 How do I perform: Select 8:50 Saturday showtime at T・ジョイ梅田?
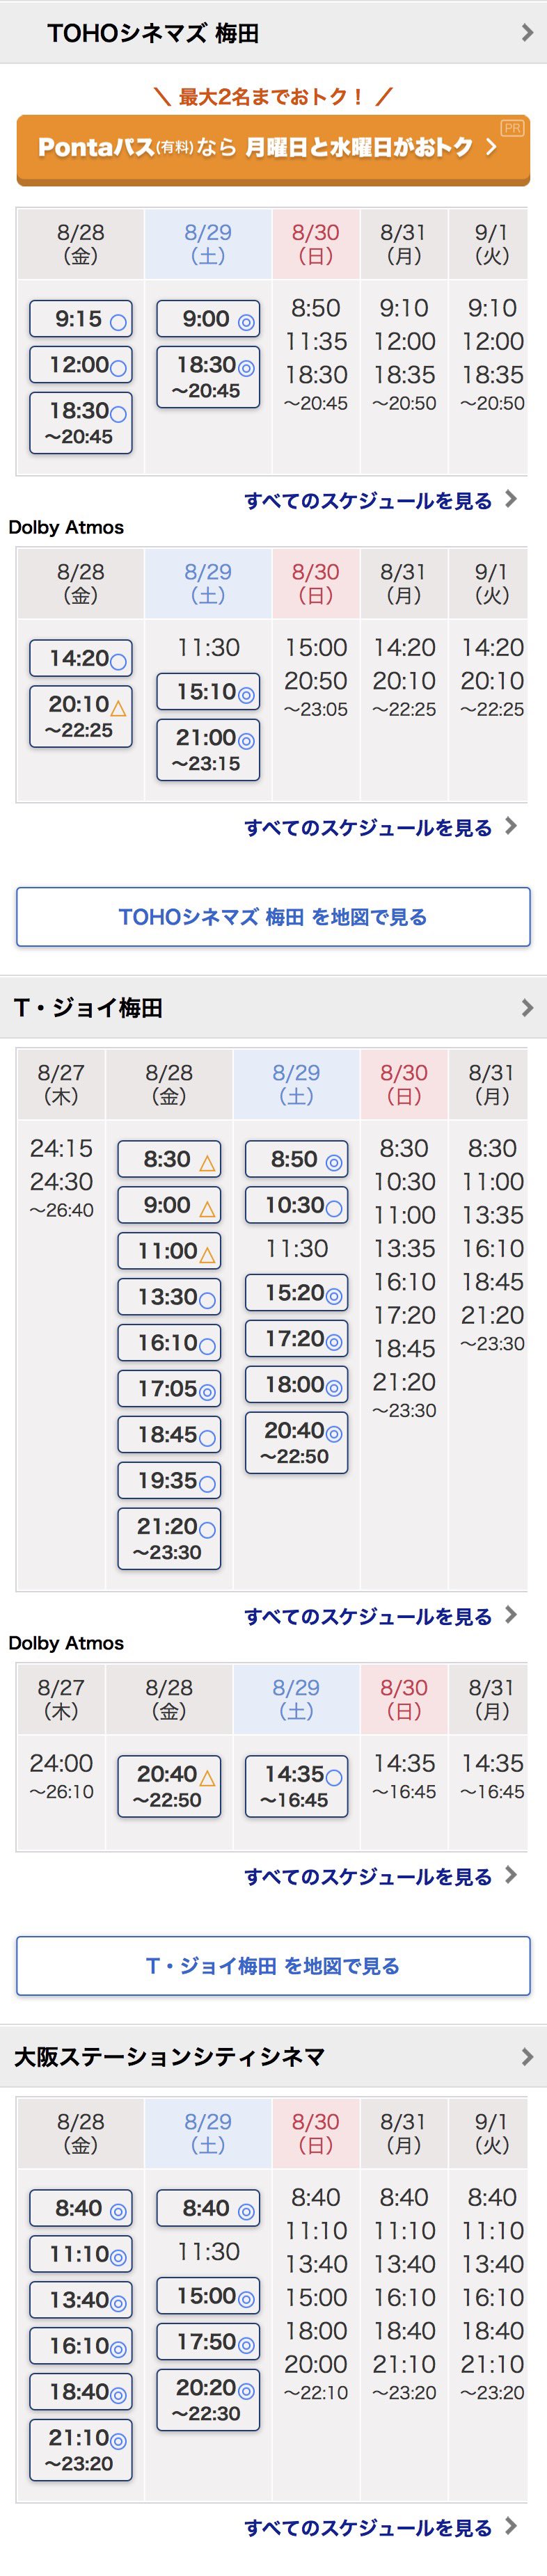point(296,1160)
